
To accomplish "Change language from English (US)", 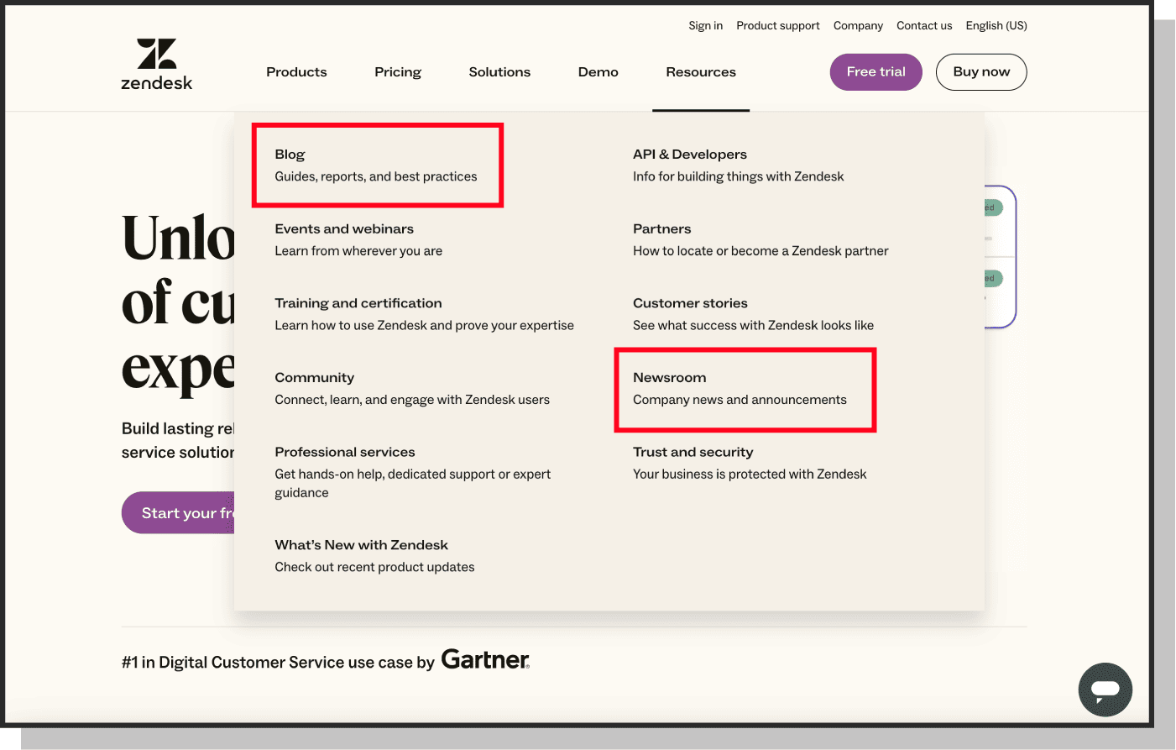I will [996, 26].
